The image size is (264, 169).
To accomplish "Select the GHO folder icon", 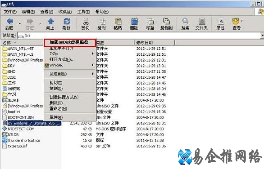I will tap(5, 71).
